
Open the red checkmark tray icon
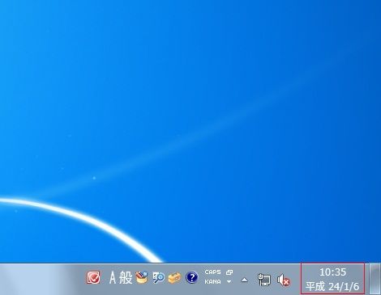point(93,277)
